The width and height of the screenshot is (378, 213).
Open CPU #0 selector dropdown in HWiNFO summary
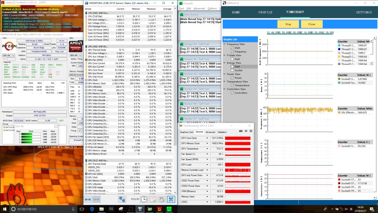[x=8, y=55]
